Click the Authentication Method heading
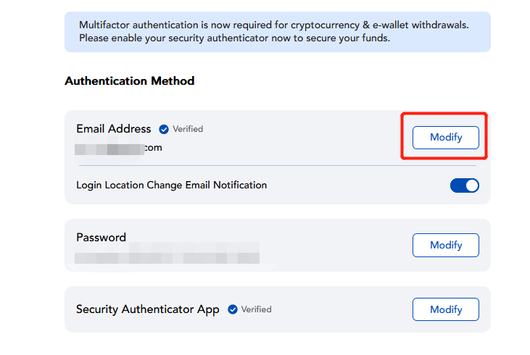Screen dimensions: 530x355 (x=129, y=81)
